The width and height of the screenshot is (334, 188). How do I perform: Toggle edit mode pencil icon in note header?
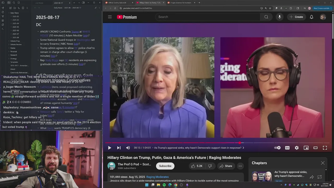tap(96, 8)
